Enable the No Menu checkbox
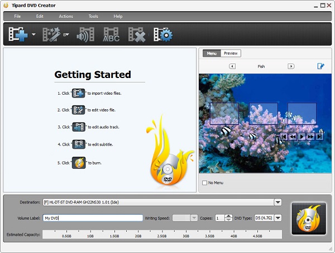335x253 pixels. click(204, 182)
